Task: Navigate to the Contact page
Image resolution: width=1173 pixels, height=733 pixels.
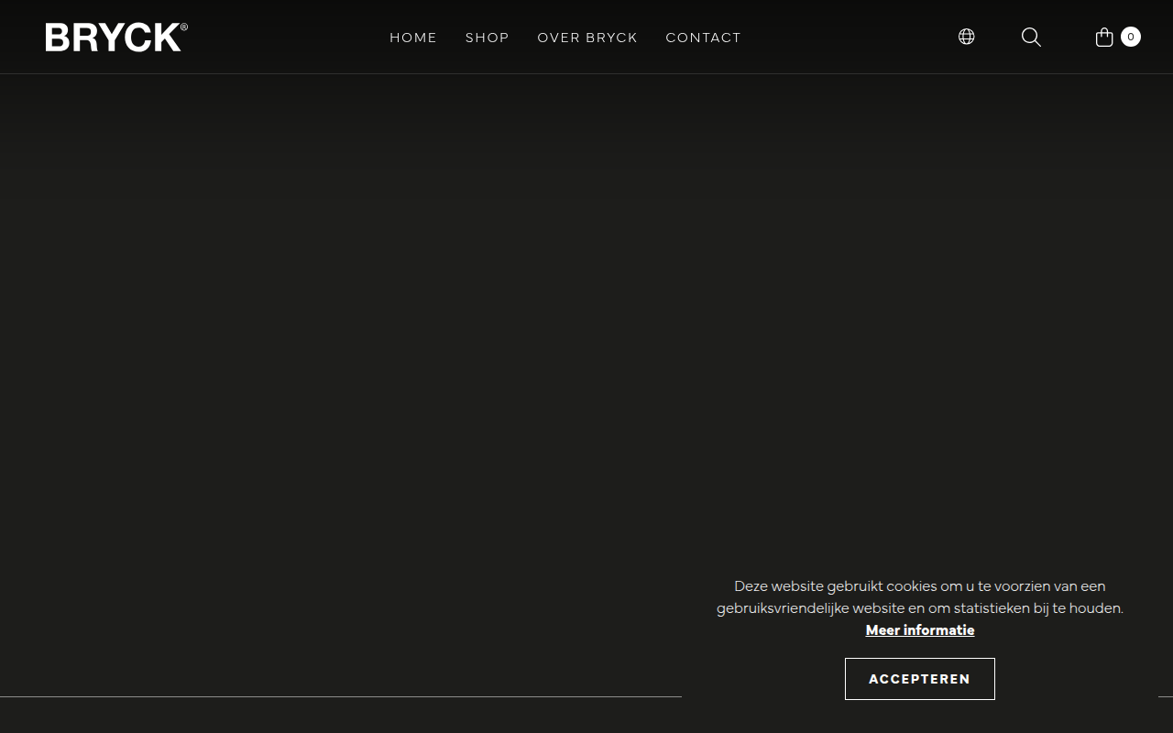Action: (703, 38)
